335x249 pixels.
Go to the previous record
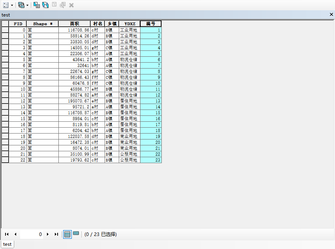15,234
